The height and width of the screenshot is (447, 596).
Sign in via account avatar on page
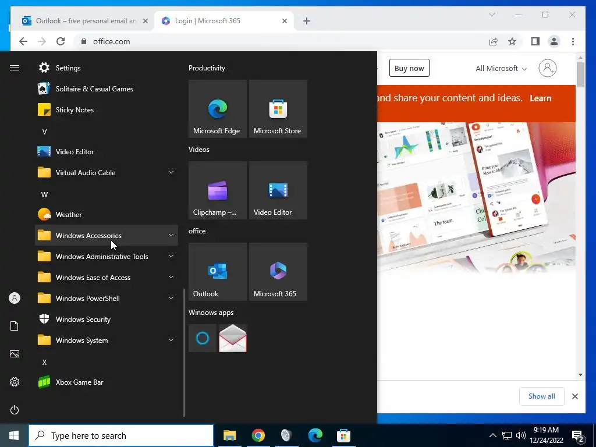coord(547,68)
